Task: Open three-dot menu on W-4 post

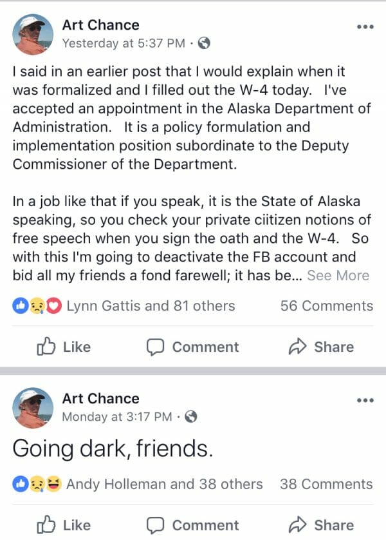Action: coord(365,26)
